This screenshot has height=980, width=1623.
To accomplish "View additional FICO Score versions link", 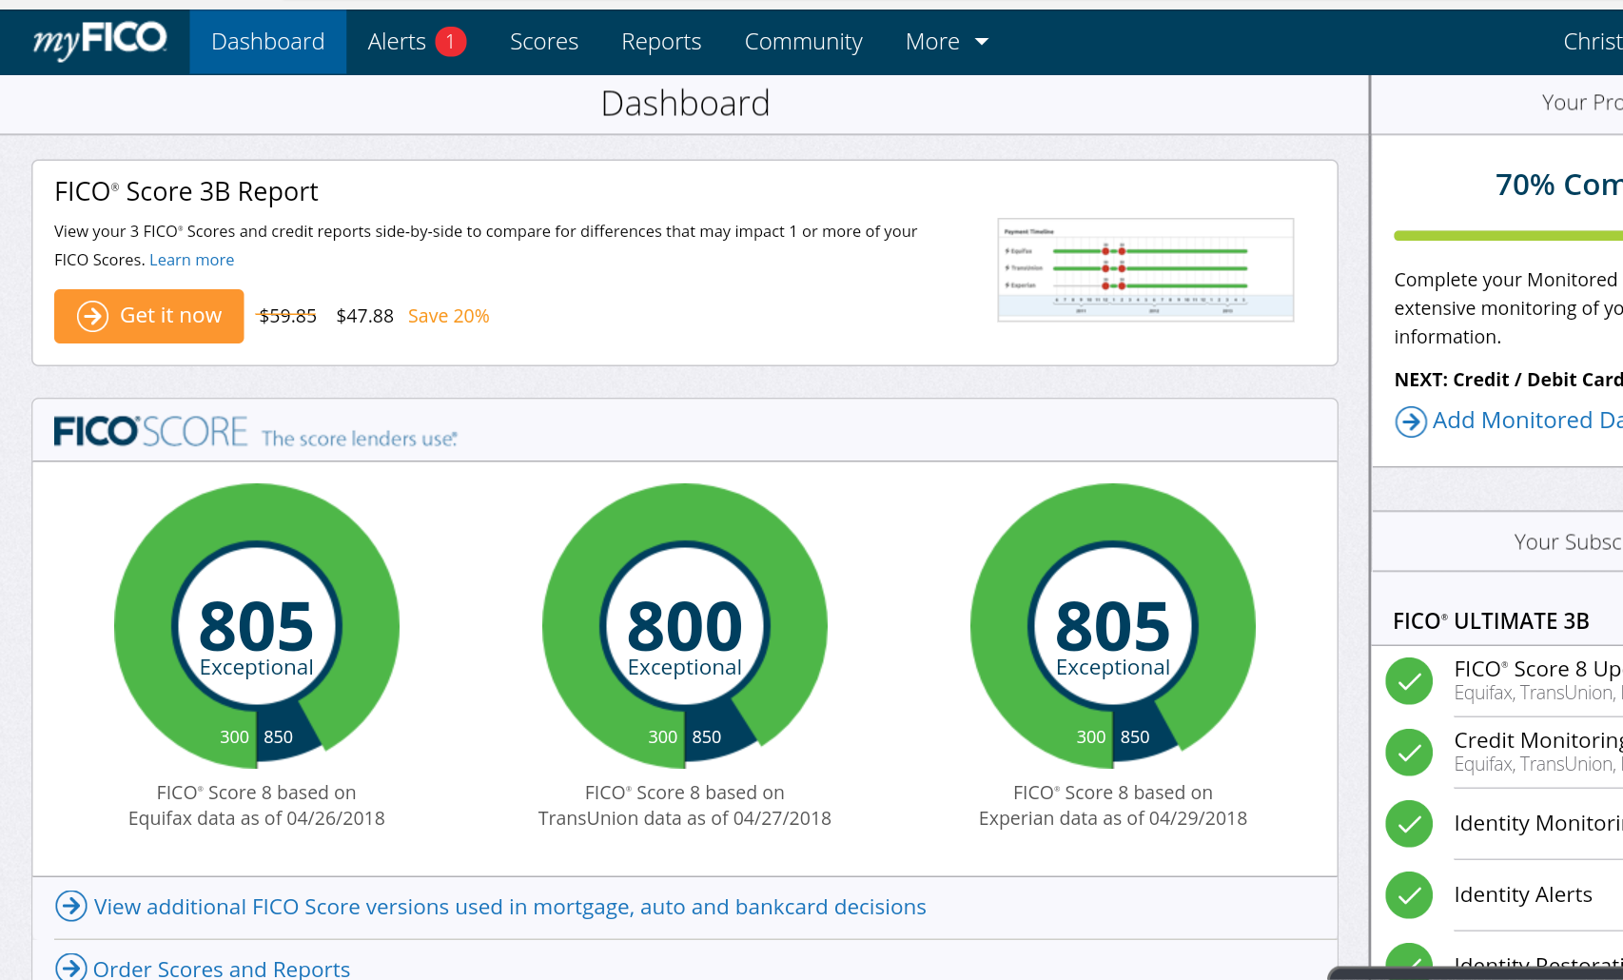I will pyautogui.click(x=510, y=907).
